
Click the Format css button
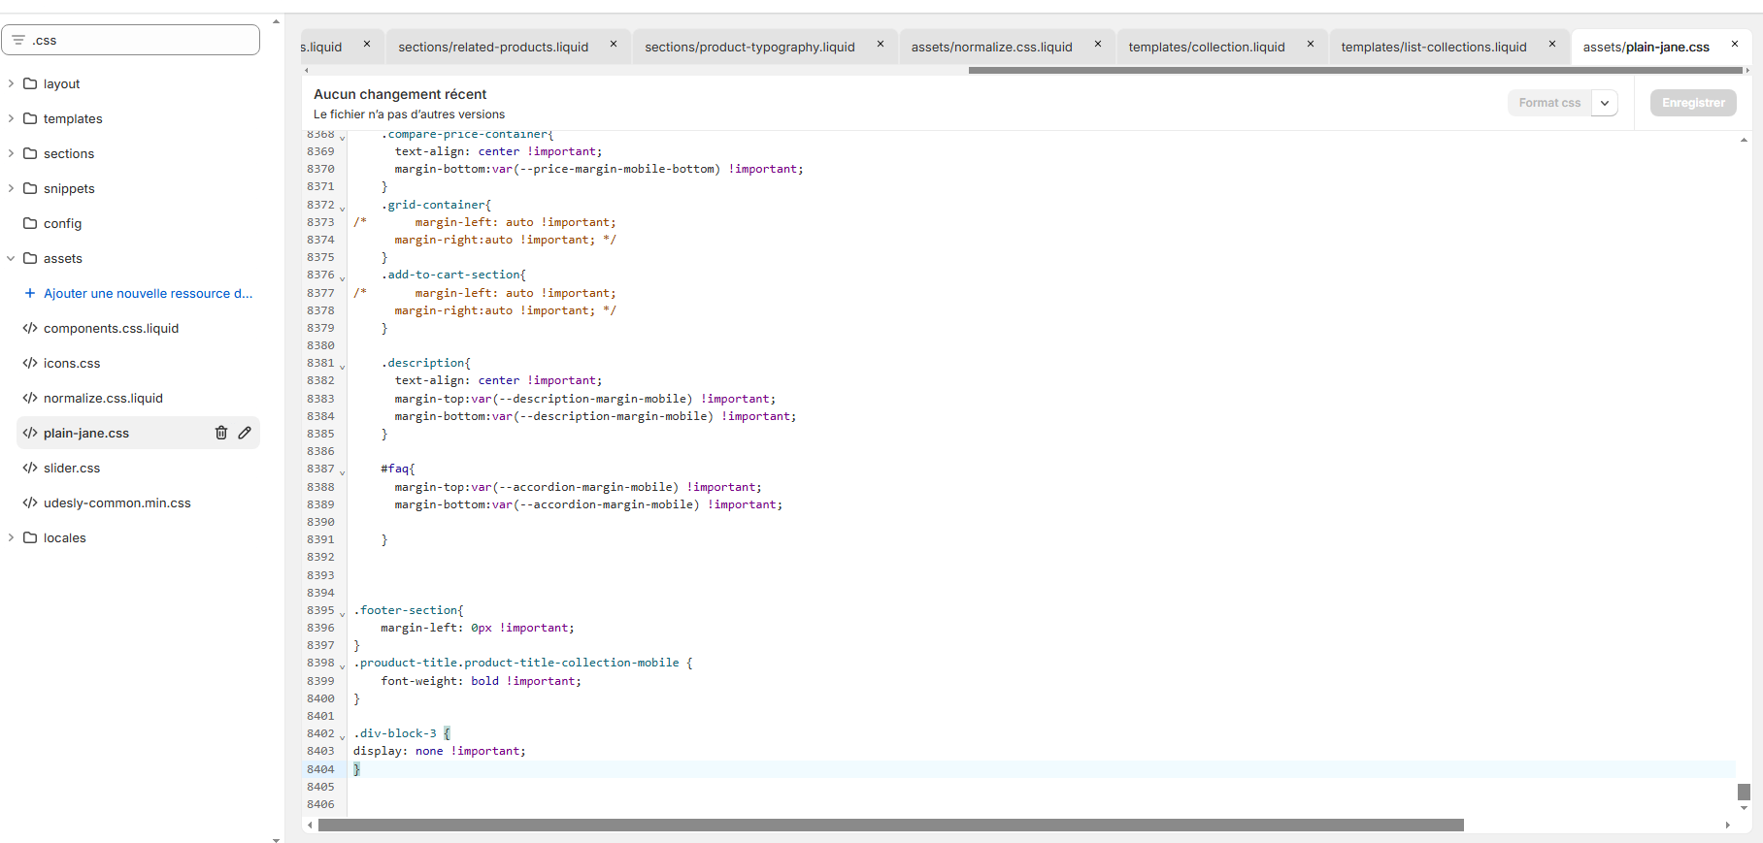[x=1549, y=103]
